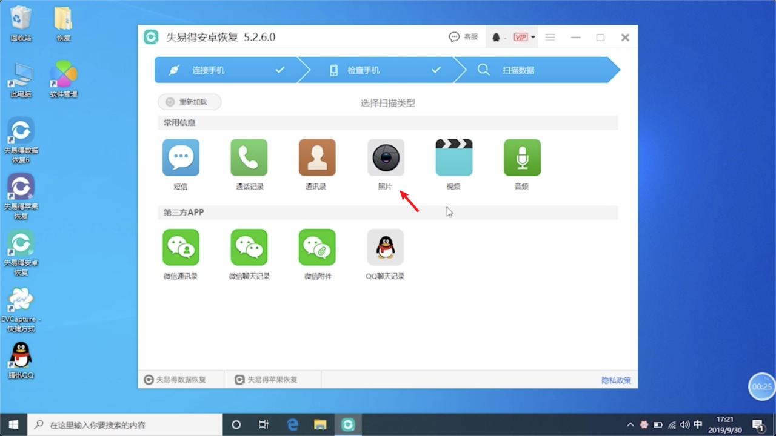The height and width of the screenshot is (436, 776).
Task: Open Cortana circle on taskbar
Action: coord(236,424)
